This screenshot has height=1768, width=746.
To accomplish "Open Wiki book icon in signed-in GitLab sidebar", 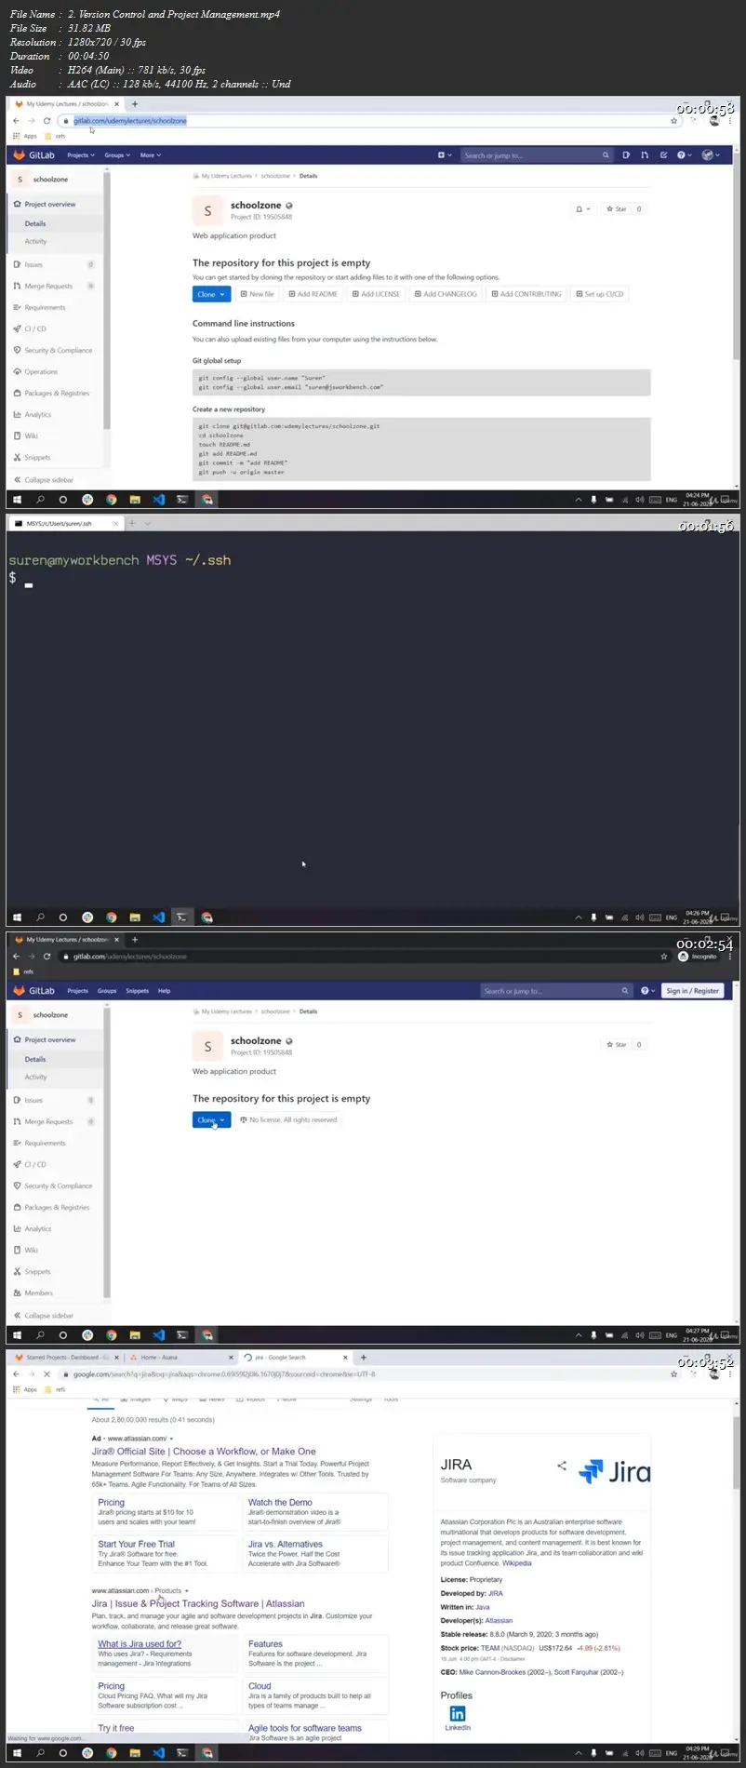I will coord(18,436).
